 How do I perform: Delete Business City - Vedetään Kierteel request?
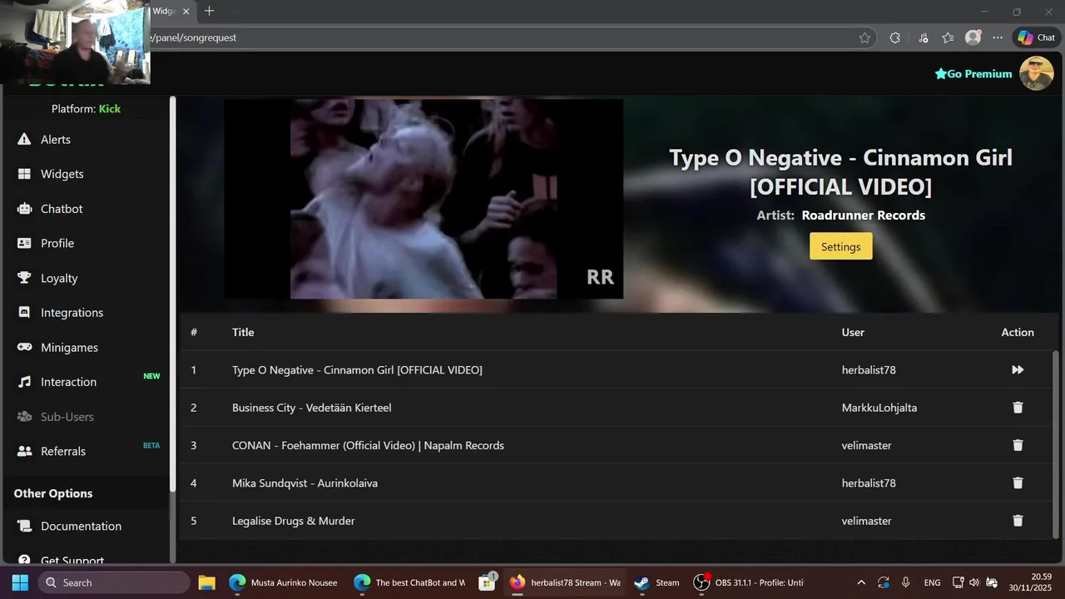[x=1018, y=408]
